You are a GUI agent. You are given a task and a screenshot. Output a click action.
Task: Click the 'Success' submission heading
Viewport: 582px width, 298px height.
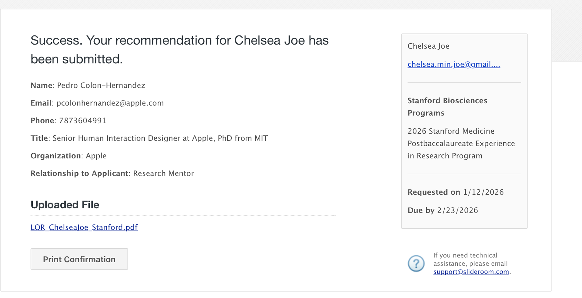tap(179, 50)
